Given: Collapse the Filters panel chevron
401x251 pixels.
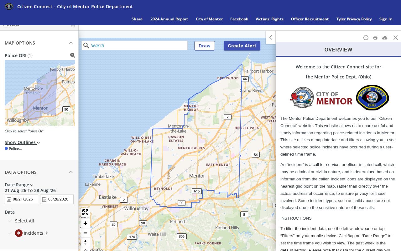Looking at the screenshot, I should pyautogui.click(x=73, y=25).
